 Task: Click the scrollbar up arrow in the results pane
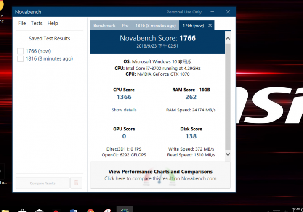point(228,38)
